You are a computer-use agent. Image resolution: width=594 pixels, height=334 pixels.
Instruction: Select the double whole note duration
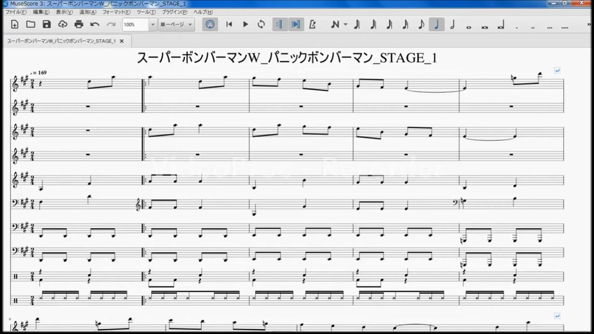tap(484, 27)
